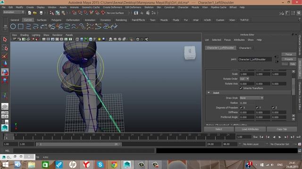Open the Draw Style dropdown

coord(252,98)
